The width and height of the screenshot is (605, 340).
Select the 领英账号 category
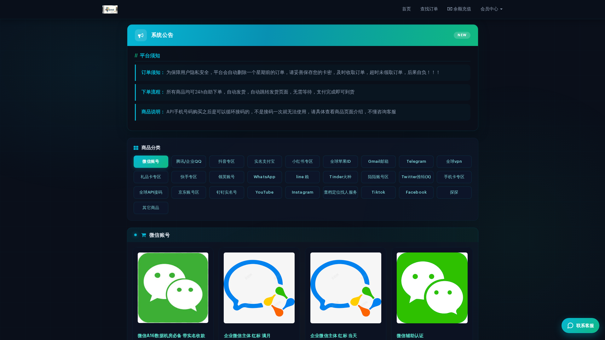[x=227, y=177]
